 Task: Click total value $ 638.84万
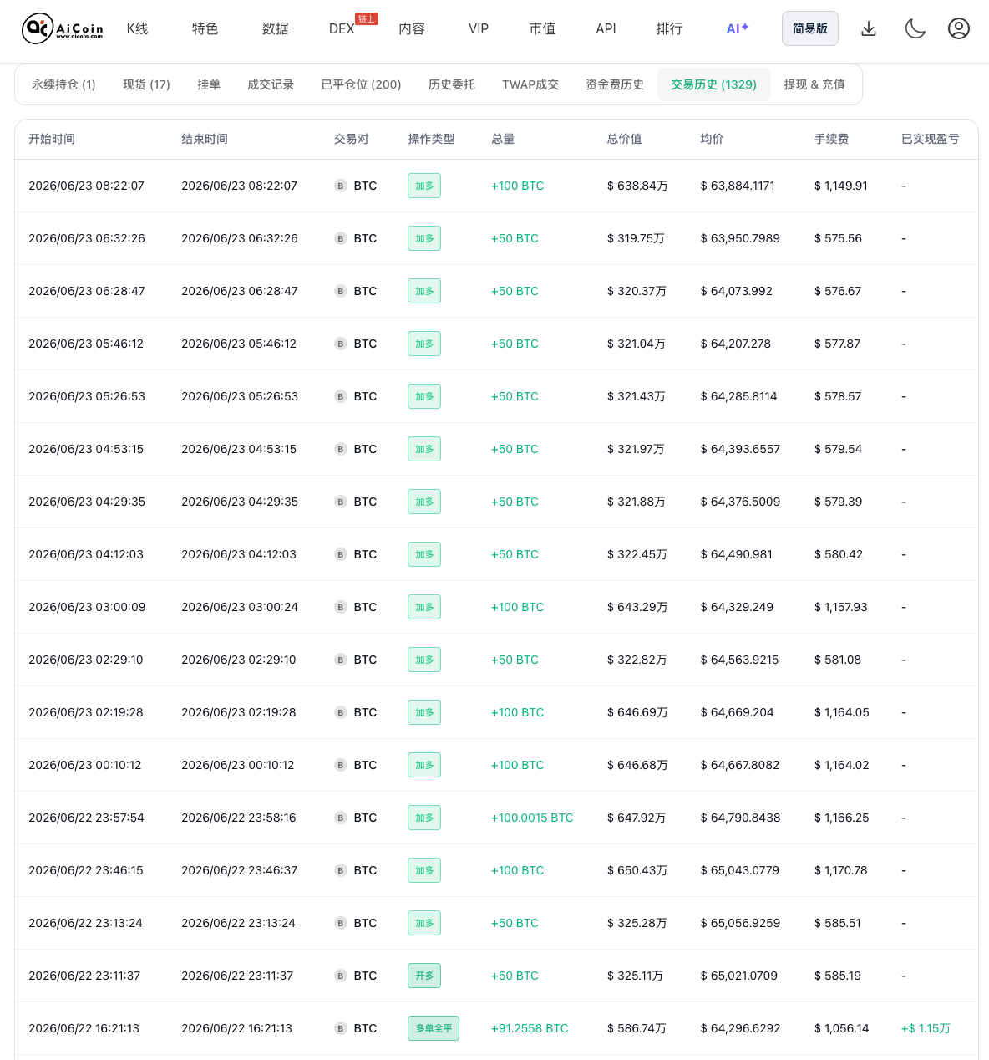pos(637,186)
